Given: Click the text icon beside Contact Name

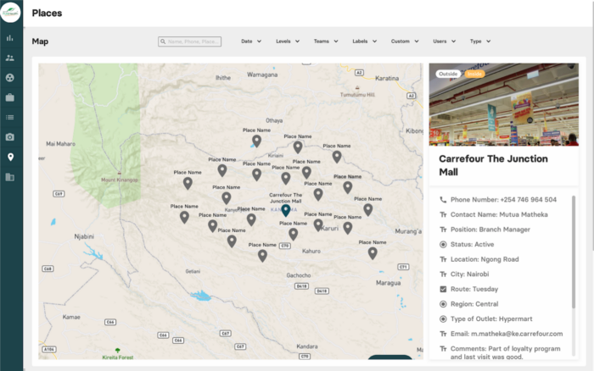Looking at the screenshot, I should coord(443,214).
